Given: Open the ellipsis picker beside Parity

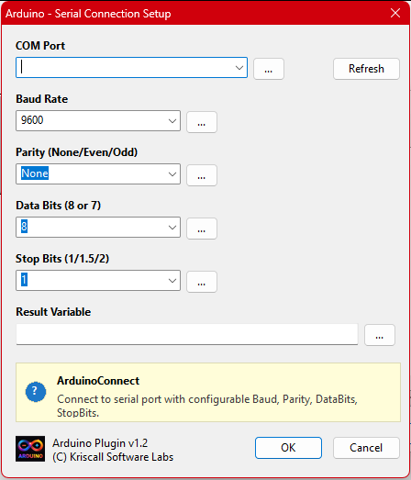Looking at the screenshot, I should coord(202,175).
